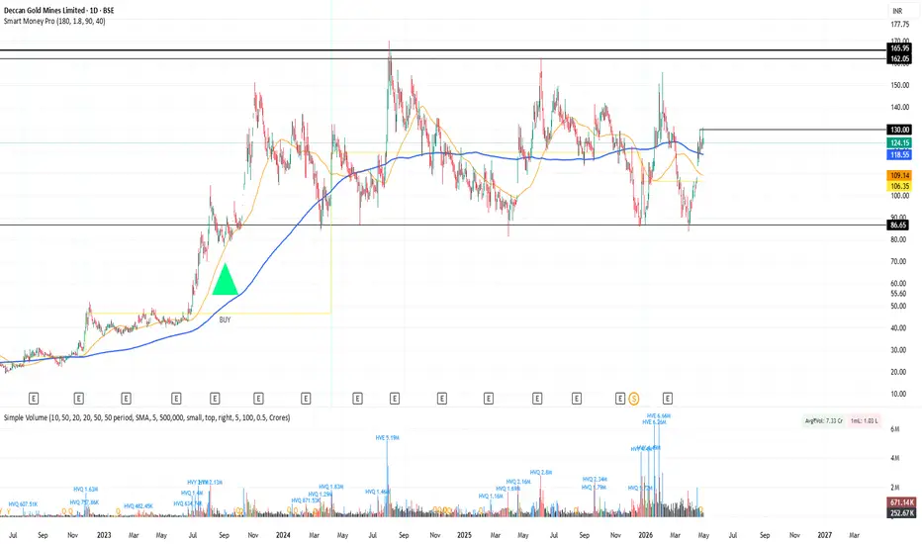Click the E earnings marker left of S marker
This screenshot has width=922, height=544.
[x=619, y=399]
